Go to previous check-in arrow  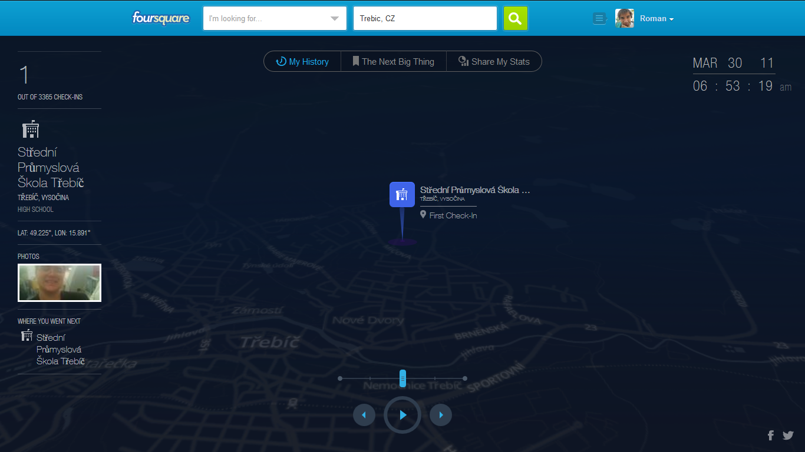coord(364,415)
